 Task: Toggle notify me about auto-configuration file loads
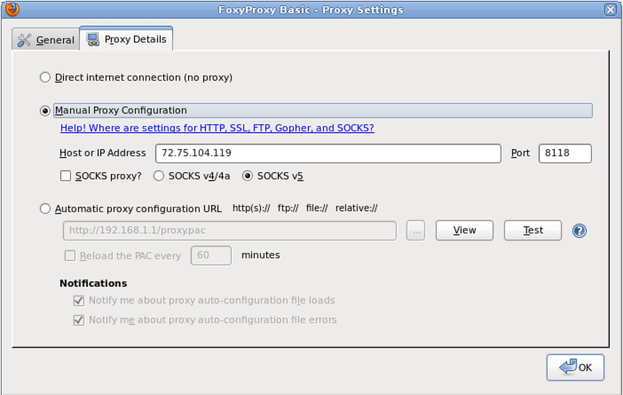tap(78, 300)
